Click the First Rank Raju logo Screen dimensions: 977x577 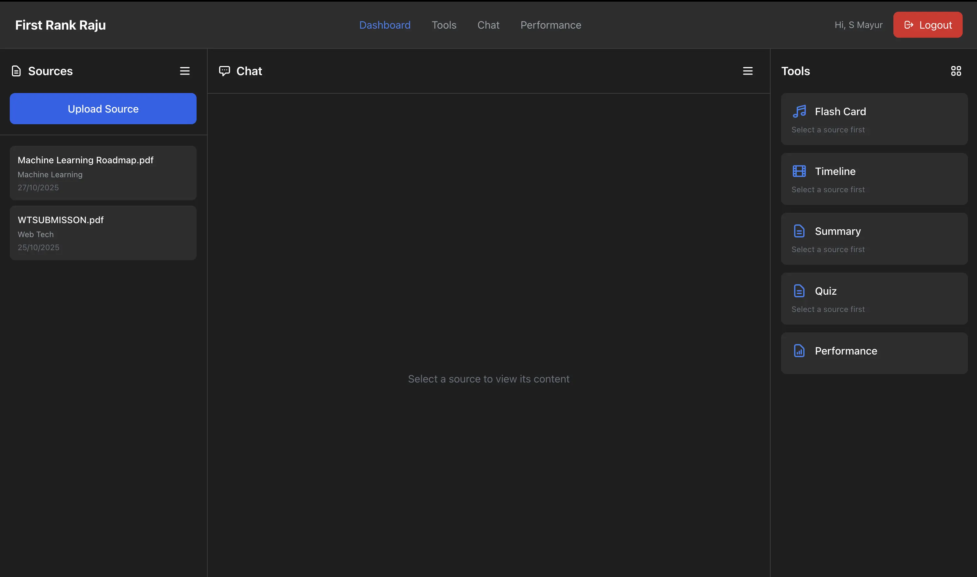60,25
